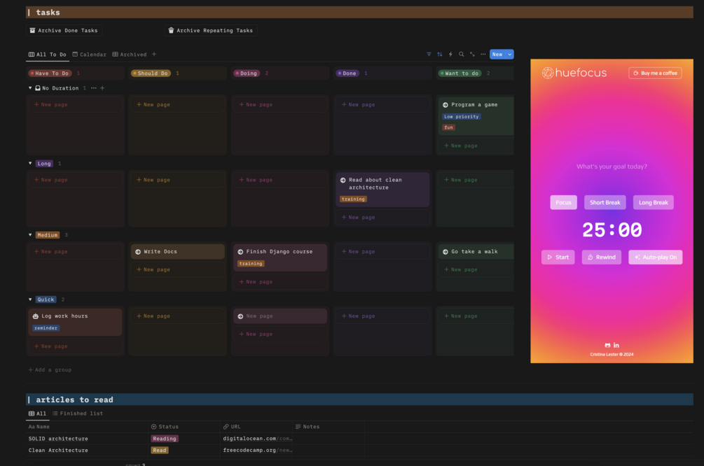Start the huefocus timer
The height and width of the screenshot is (466, 704).
[x=558, y=257]
